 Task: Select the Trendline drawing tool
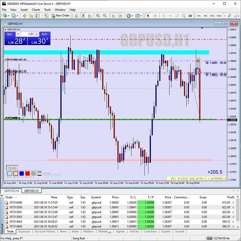coord(177,16)
